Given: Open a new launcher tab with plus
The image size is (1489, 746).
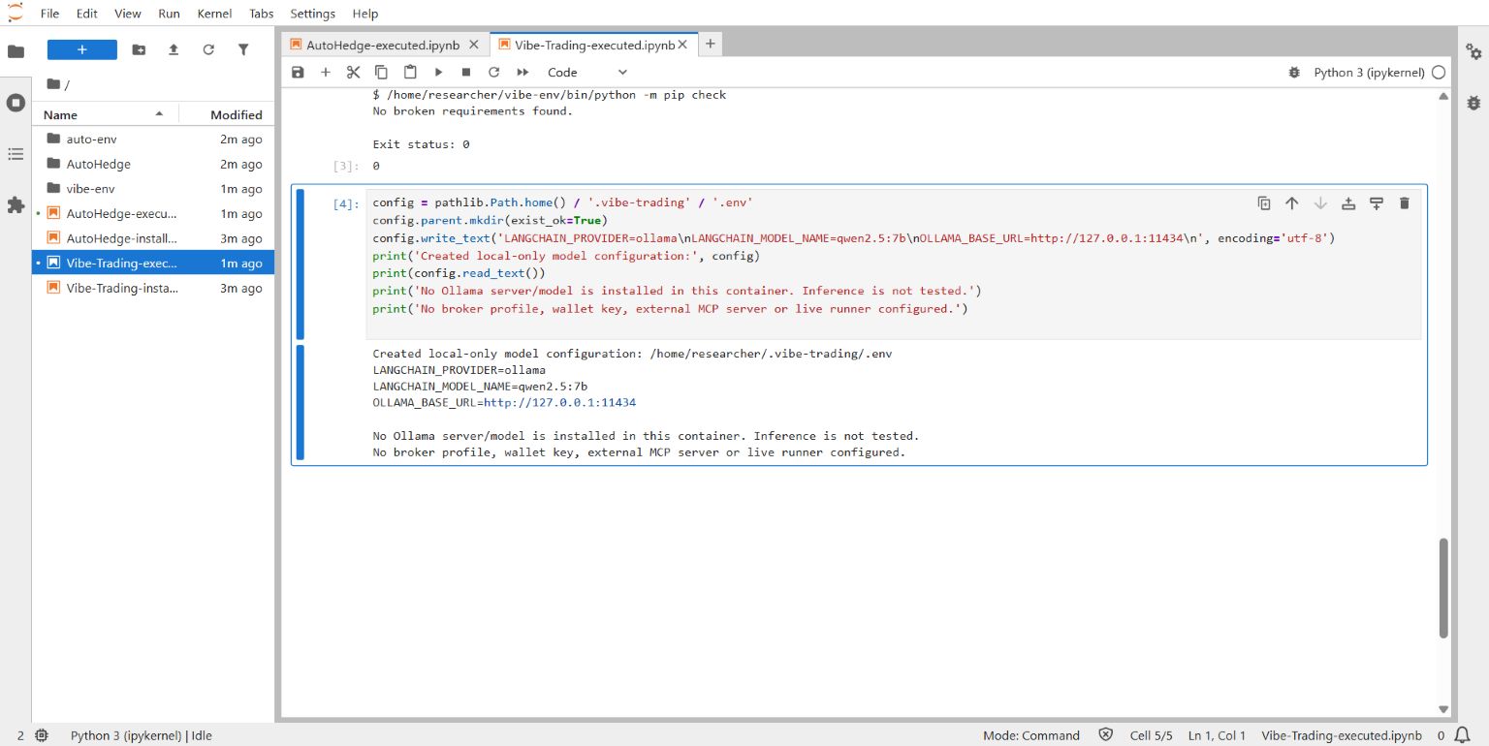Looking at the screenshot, I should pos(710,44).
